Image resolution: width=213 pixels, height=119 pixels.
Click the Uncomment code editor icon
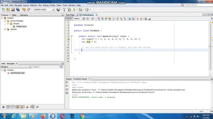click(149, 19)
